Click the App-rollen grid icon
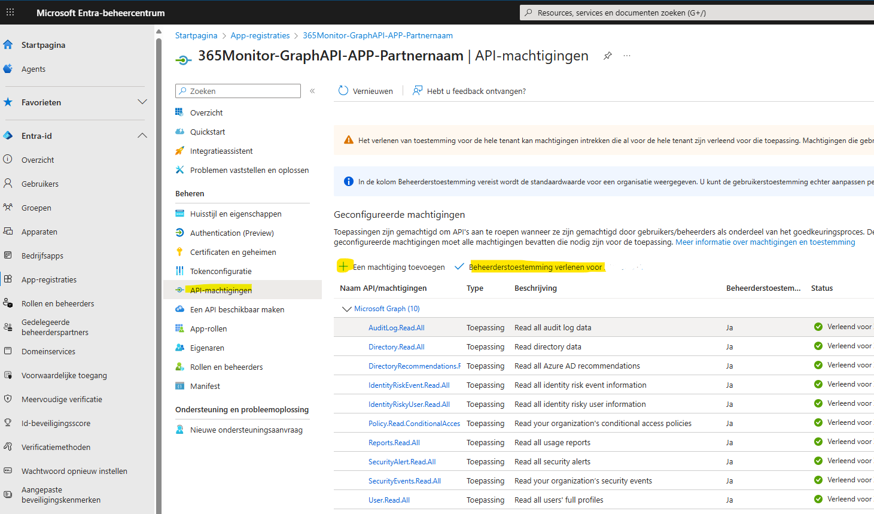 pyautogui.click(x=179, y=329)
